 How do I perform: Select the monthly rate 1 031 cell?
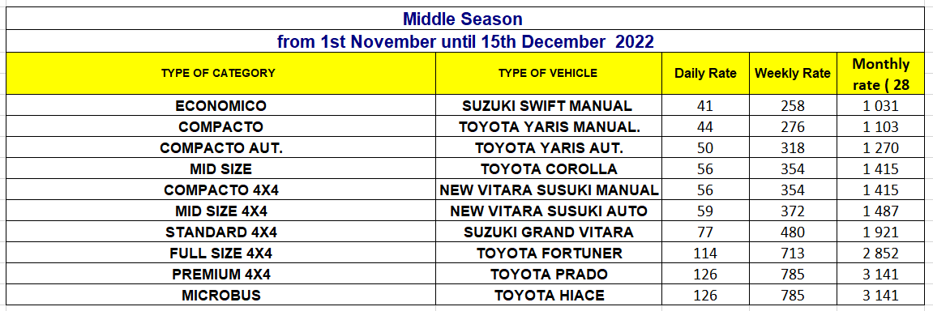(x=881, y=106)
